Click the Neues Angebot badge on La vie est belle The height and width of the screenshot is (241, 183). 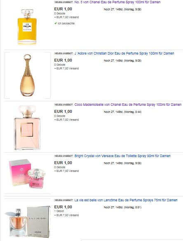(x=63, y=200)
